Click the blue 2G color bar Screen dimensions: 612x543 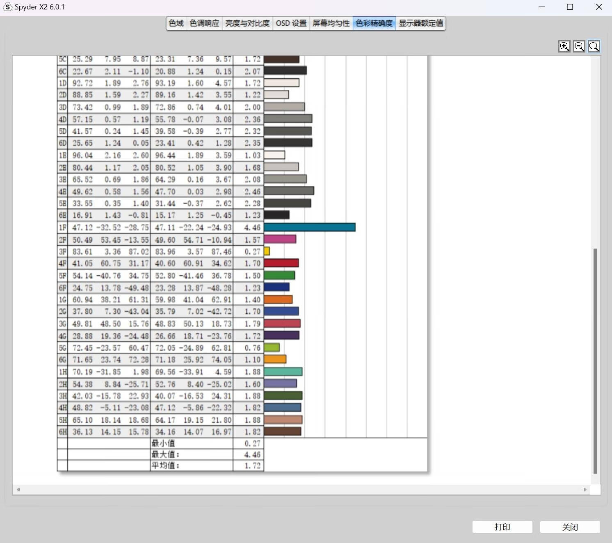click(281, 311)
